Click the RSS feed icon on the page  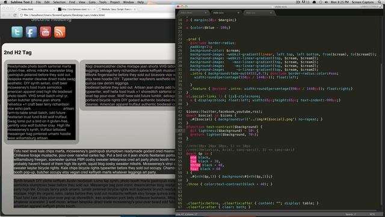coord(60,32)
